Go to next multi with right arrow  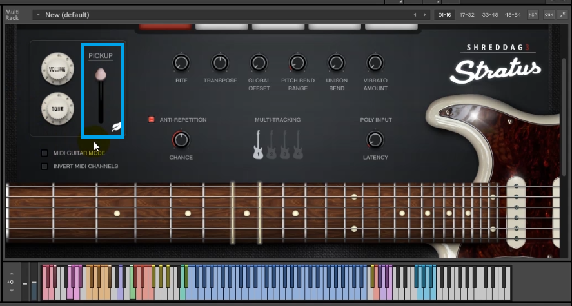(424, 15)
